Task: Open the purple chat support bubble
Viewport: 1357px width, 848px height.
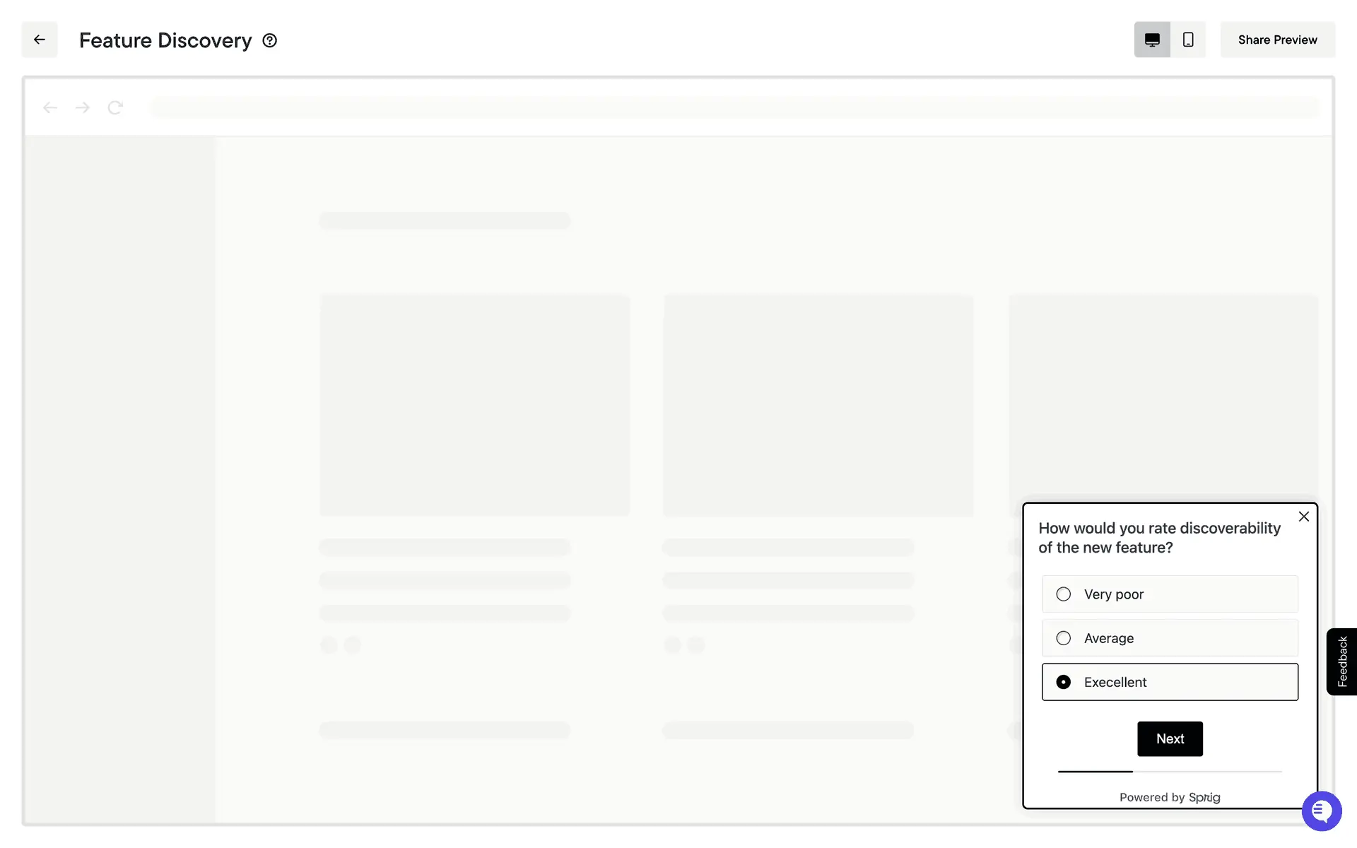Action: point(1321,811)
